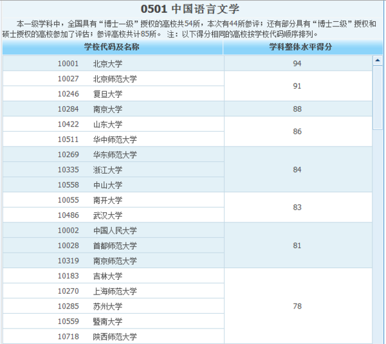The image size is (386, 344).
Task: Select the 武汉大学 row
Action: [113, 215]
